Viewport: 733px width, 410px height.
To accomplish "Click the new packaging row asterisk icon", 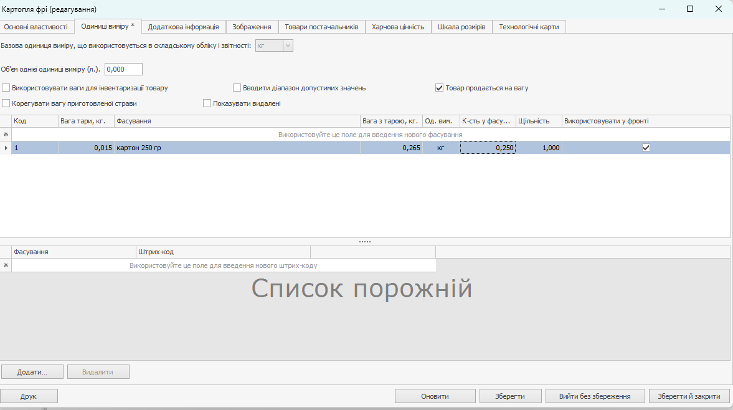I will [x=6, y=135].
